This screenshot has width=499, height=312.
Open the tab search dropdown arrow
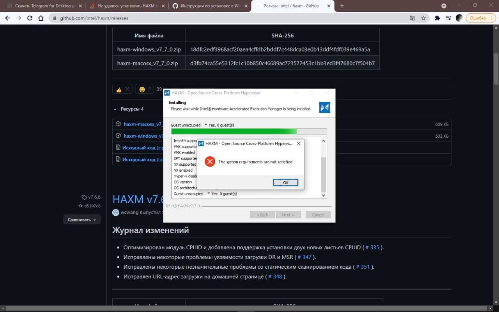pos(444,6)
